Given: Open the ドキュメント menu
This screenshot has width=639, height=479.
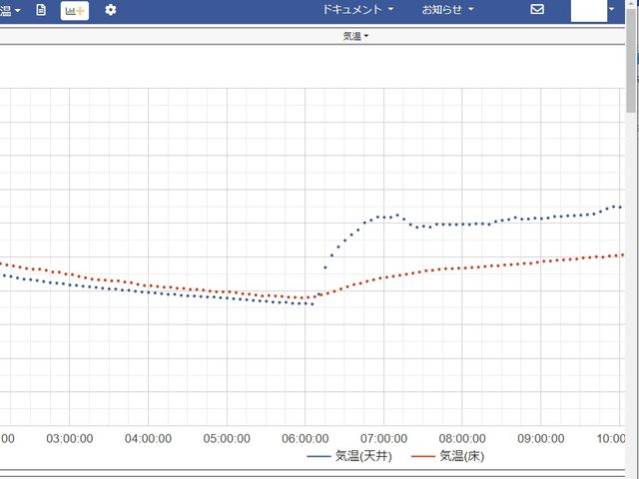Looking at the screenshot, I should [358, 10].
